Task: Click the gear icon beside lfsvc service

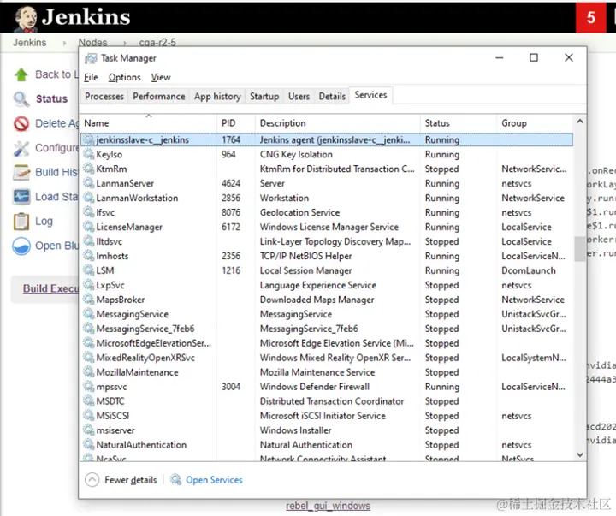Action: pyautogui.click(x=89, y=212)
